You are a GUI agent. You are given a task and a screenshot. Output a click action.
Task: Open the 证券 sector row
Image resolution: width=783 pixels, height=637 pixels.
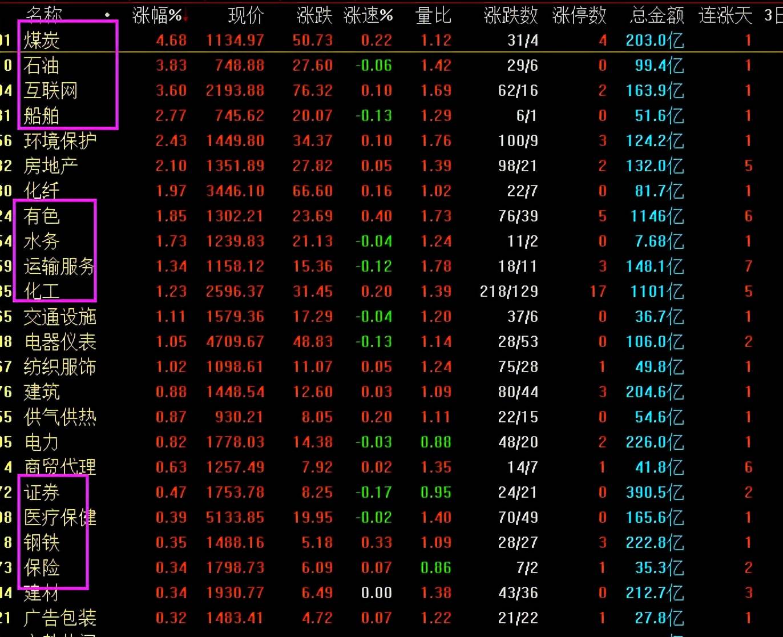(x=392, y=493)
